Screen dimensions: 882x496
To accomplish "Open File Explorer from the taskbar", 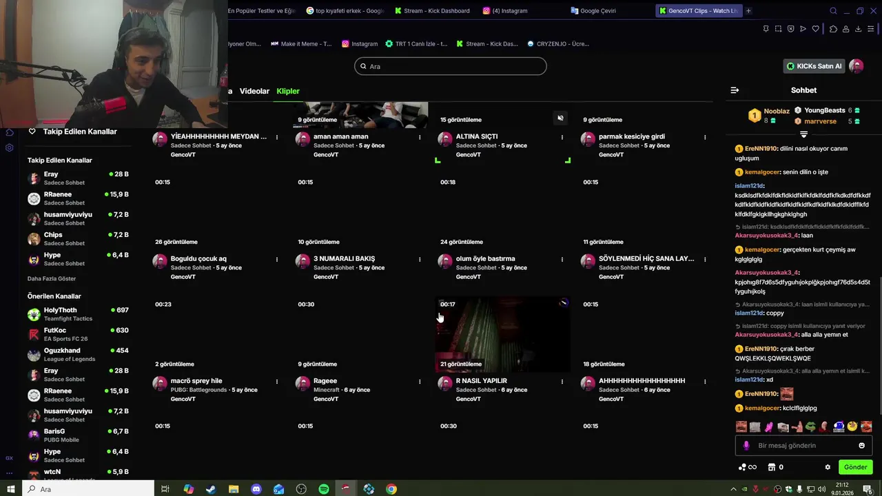I will click(234, 489).
